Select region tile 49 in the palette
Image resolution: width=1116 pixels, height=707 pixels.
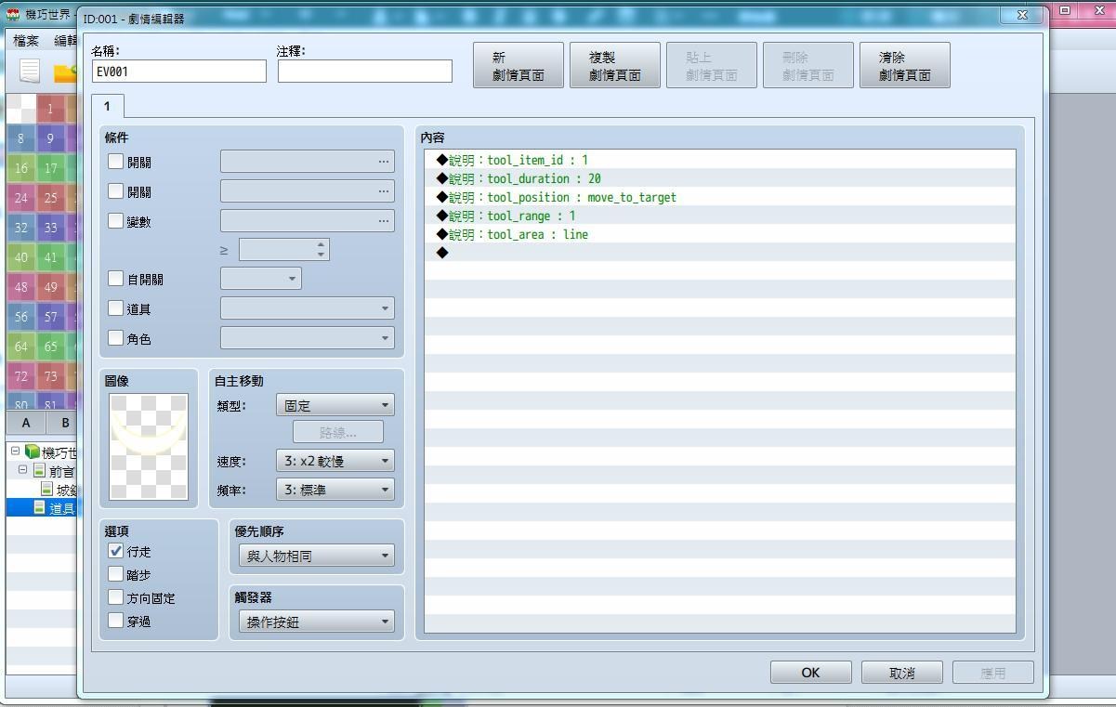pos(51,287)
